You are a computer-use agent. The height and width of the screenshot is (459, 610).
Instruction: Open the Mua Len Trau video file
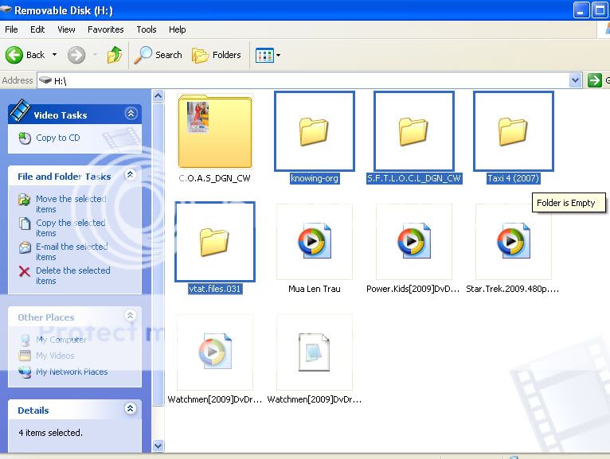(x=314, y=241)
